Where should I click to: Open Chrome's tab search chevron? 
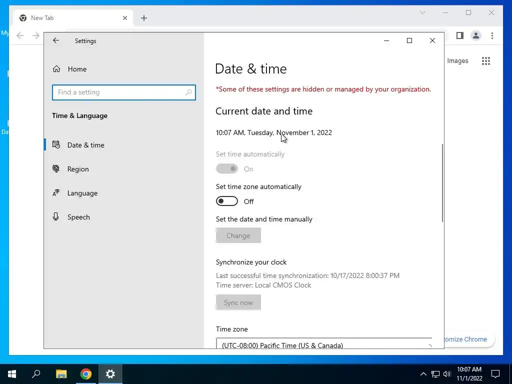[x=422, y=12]
